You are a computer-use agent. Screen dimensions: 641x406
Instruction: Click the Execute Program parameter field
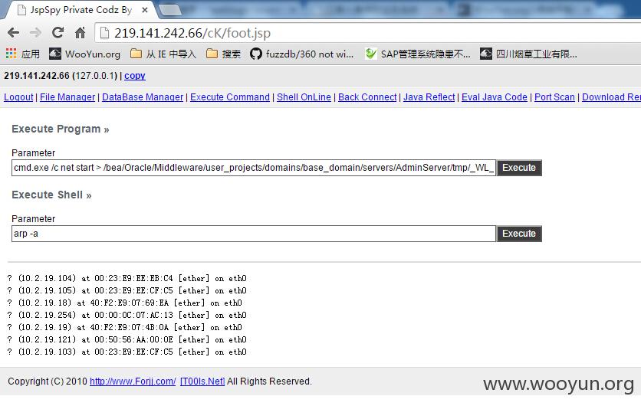pyautogui.click(x=254, y=168)
